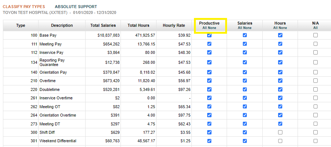Uncheck Productive for Base Pay

pyautogui.click(x=209, y=36)
